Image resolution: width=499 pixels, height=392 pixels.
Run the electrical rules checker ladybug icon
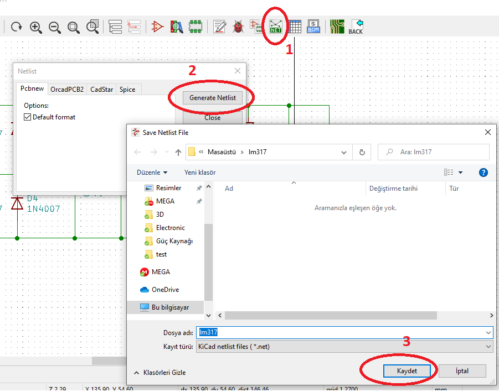coord(238,27)
